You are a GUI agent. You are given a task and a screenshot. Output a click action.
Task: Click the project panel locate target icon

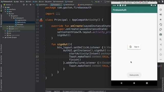(x=24, y=5)
